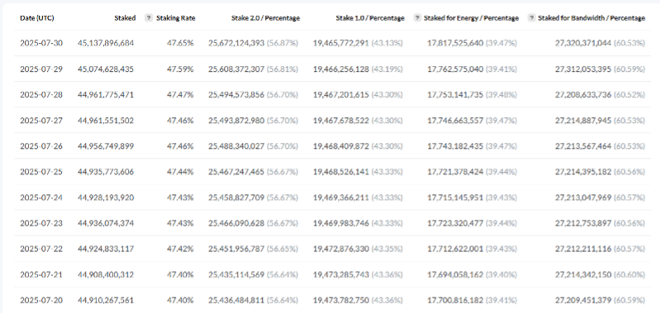Select the 2025-07-30 date cell
Screen dimensions: 661x314
point(41,43)
